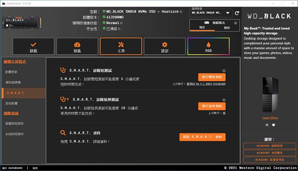Select 韌體更新 in the sidebar
Image resolution: width=298 pixels, height=171 pixels.
(12, 72)
